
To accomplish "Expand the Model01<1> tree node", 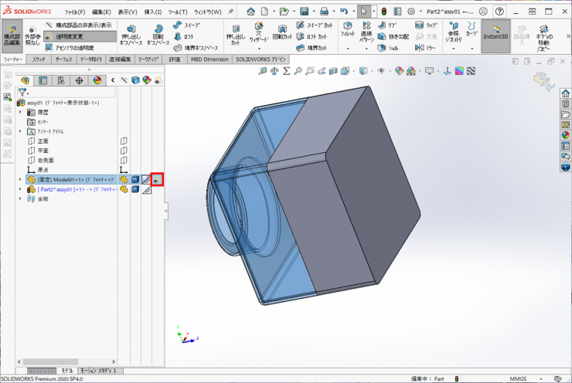I will [21, 180].
